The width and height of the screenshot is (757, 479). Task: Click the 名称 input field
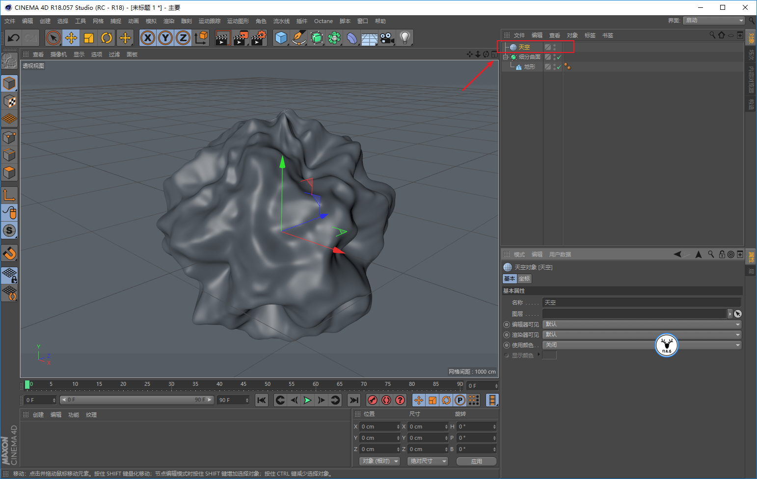642,303
